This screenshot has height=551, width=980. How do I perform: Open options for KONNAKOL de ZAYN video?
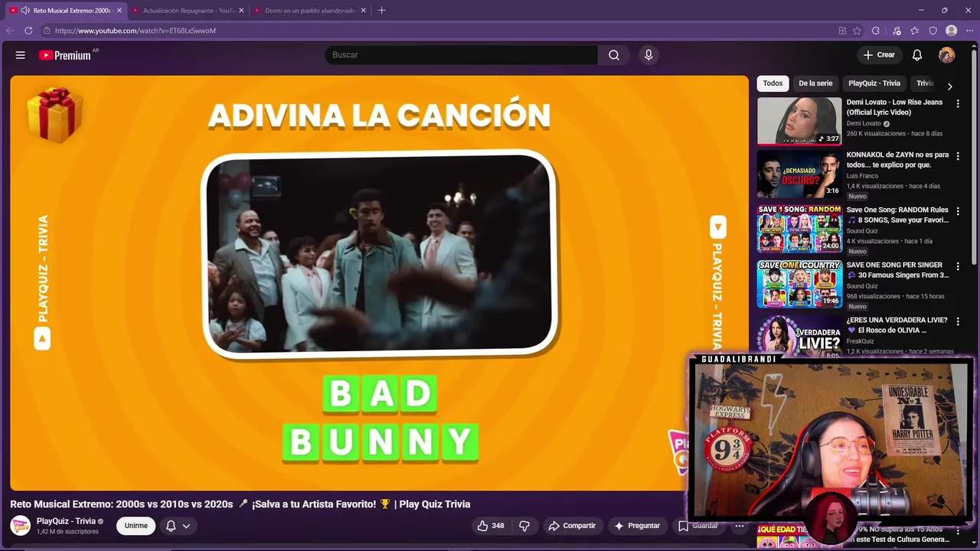(958, 156)
